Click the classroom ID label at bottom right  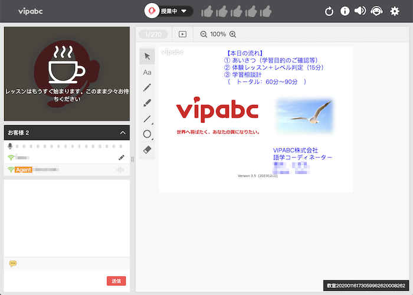click(366, 286)
